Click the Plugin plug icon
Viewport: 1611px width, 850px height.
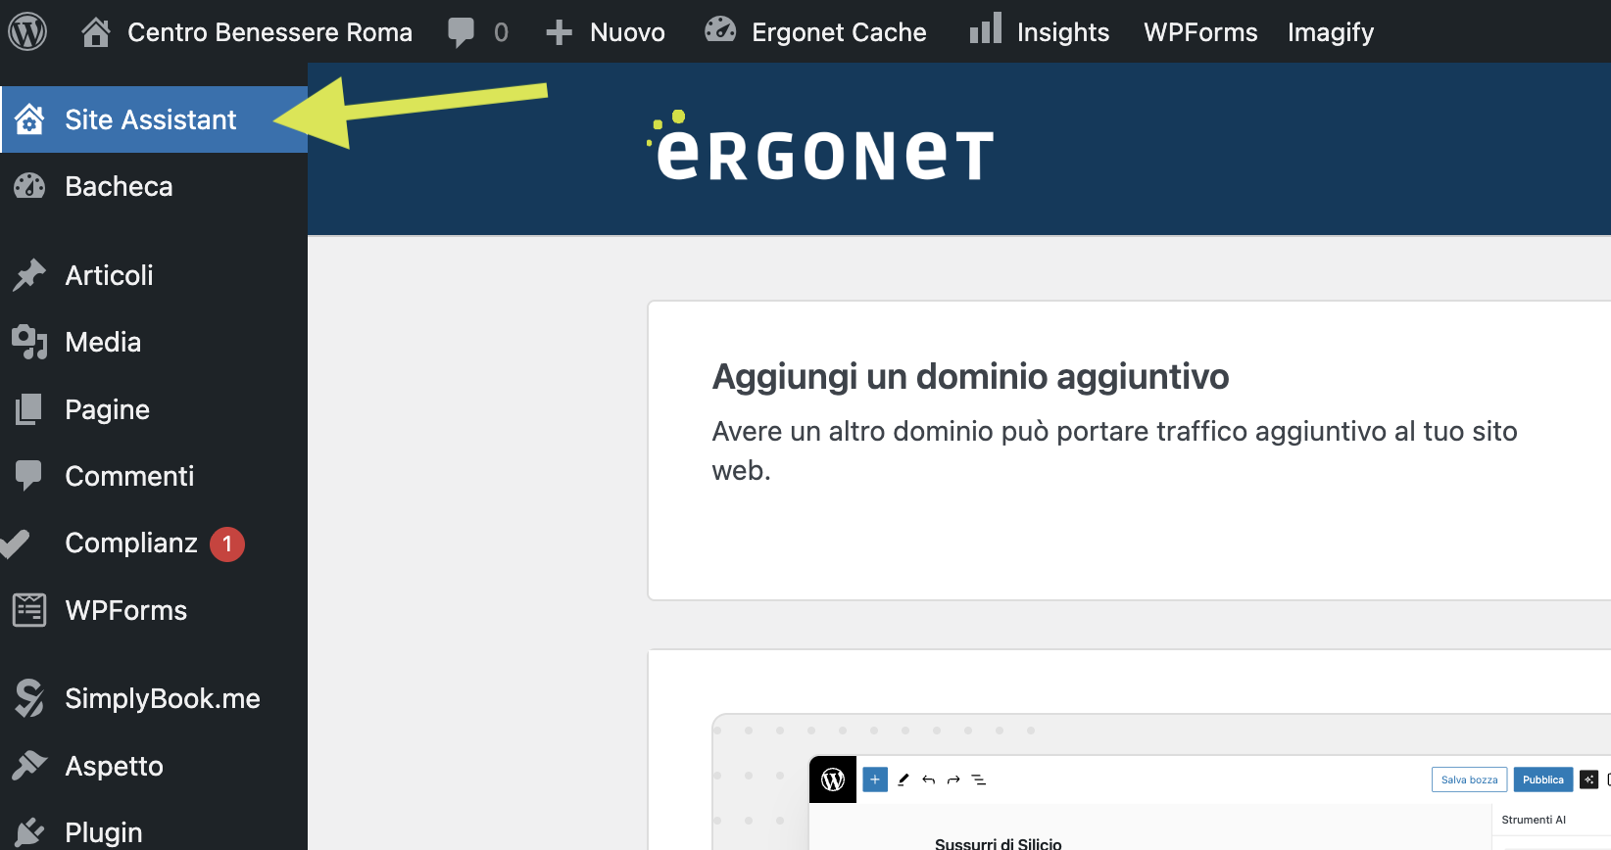coord(29,832)
